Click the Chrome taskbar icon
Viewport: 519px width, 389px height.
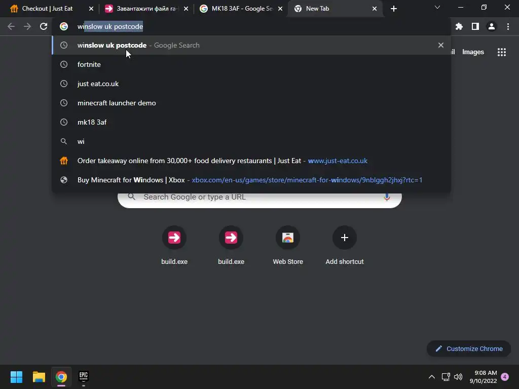(61, 377)
